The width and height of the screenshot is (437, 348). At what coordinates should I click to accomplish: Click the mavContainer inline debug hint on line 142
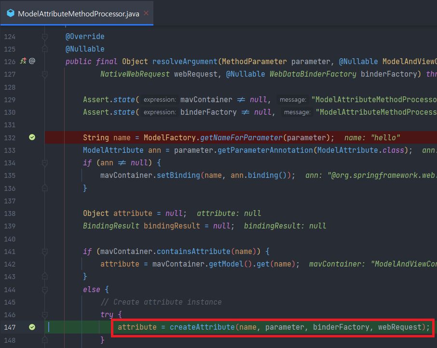(373, 264)
